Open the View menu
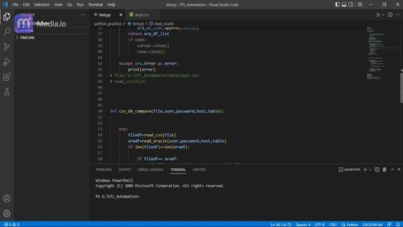The height and width of the screenshot is (227, 403). [x=59, y=4]
